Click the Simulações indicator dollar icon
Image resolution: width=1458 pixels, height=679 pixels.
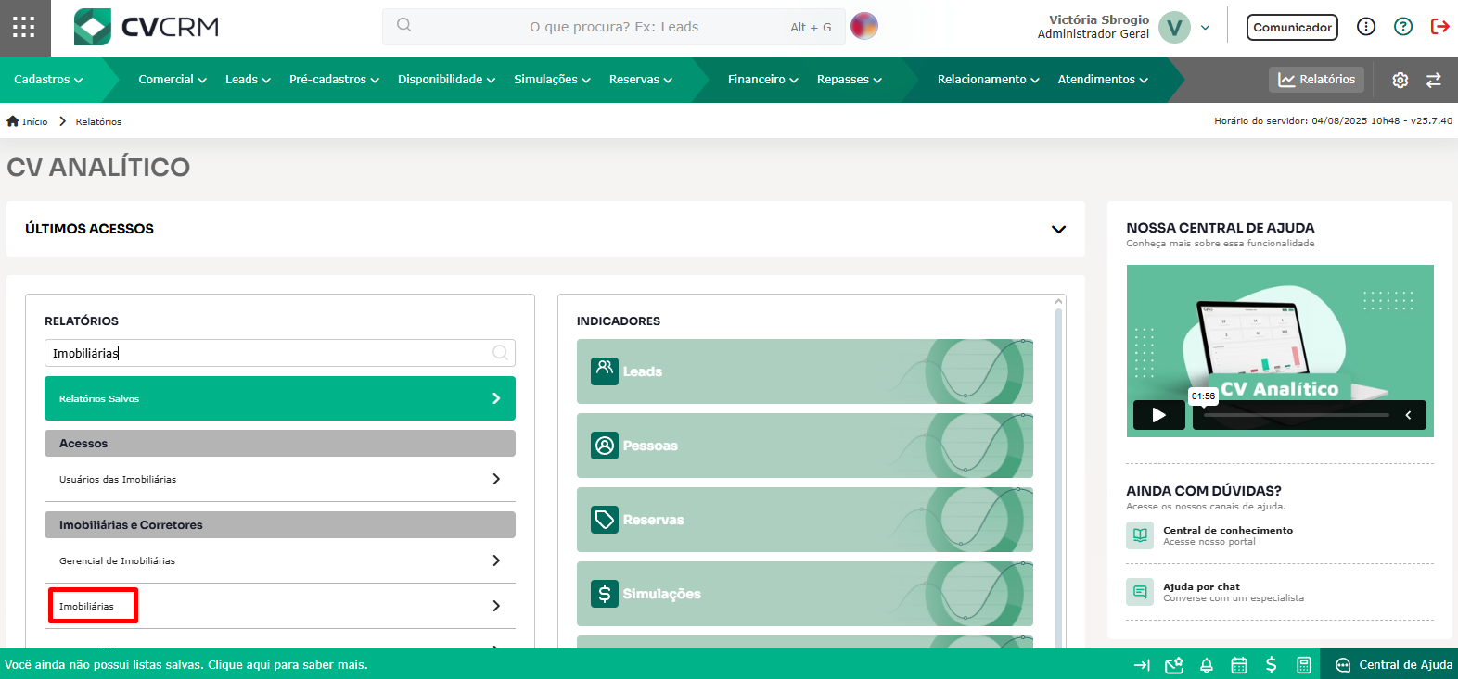(x=605, y=594)
